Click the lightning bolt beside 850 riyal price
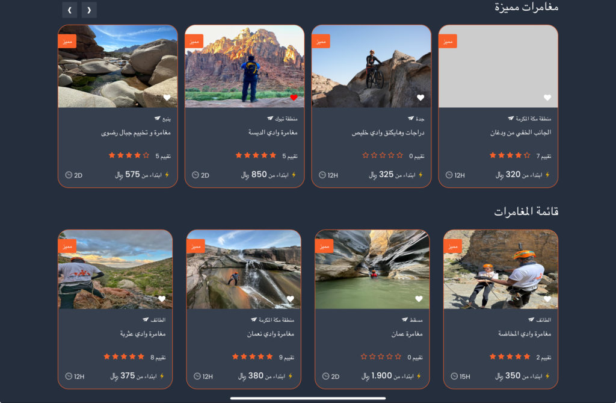The height and width of the screenshot is (403, 616). pyautogui.click(x=294, y=175)
